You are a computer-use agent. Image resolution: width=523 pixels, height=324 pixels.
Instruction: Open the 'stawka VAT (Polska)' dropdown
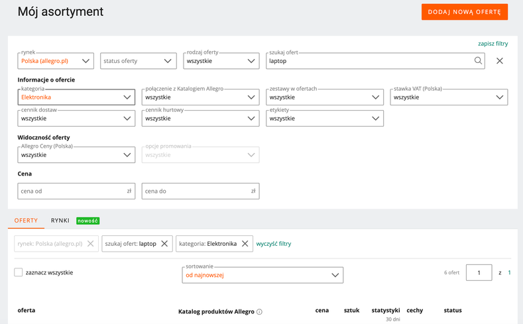[449, 97]
